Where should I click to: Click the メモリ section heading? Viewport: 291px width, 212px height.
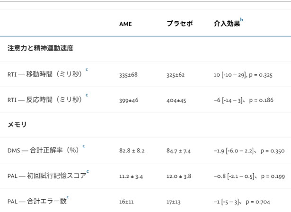[17, 125]
